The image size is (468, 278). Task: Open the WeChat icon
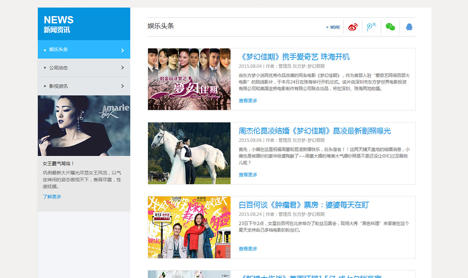coord(390,27)
